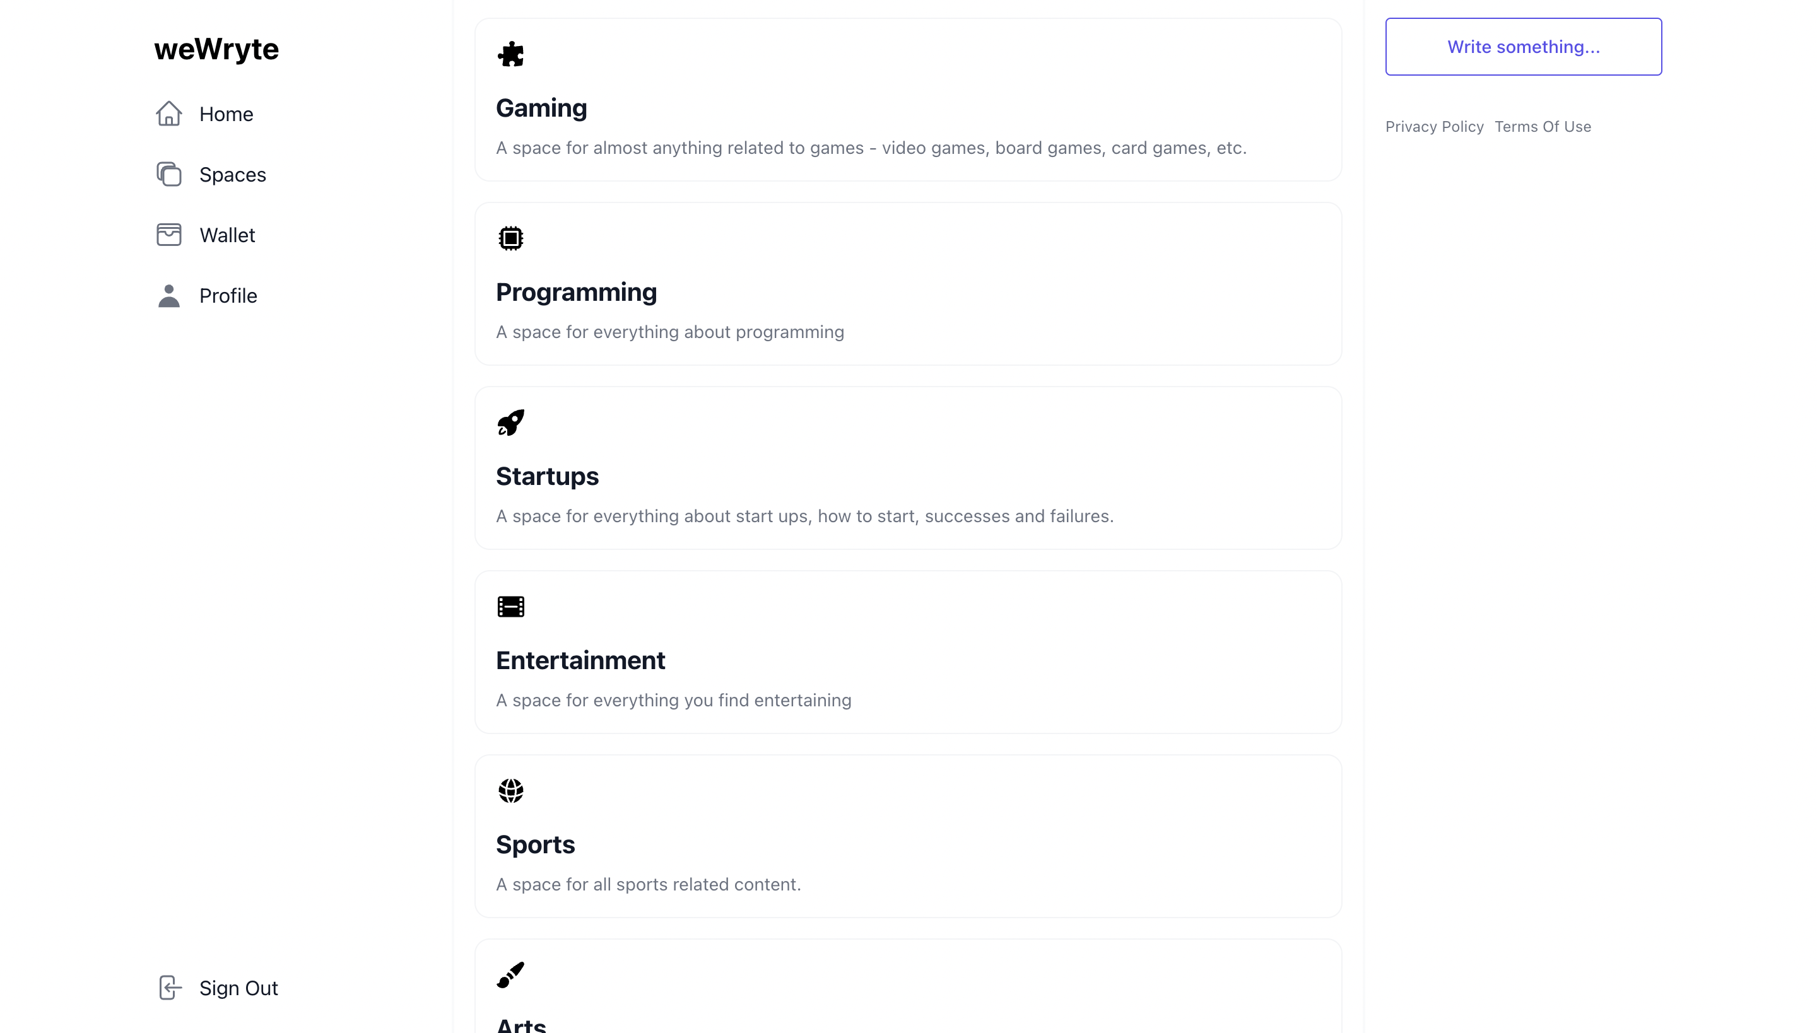This screenshot has width=1817, height=1033.
Task: Click the Wallet icon in sidebar
Action: click(x=169, y=235)
